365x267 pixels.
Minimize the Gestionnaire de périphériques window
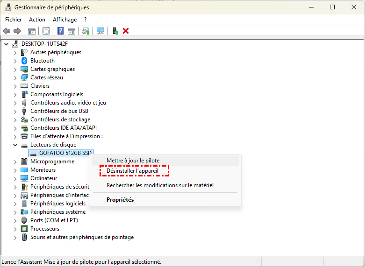(311, 7)
